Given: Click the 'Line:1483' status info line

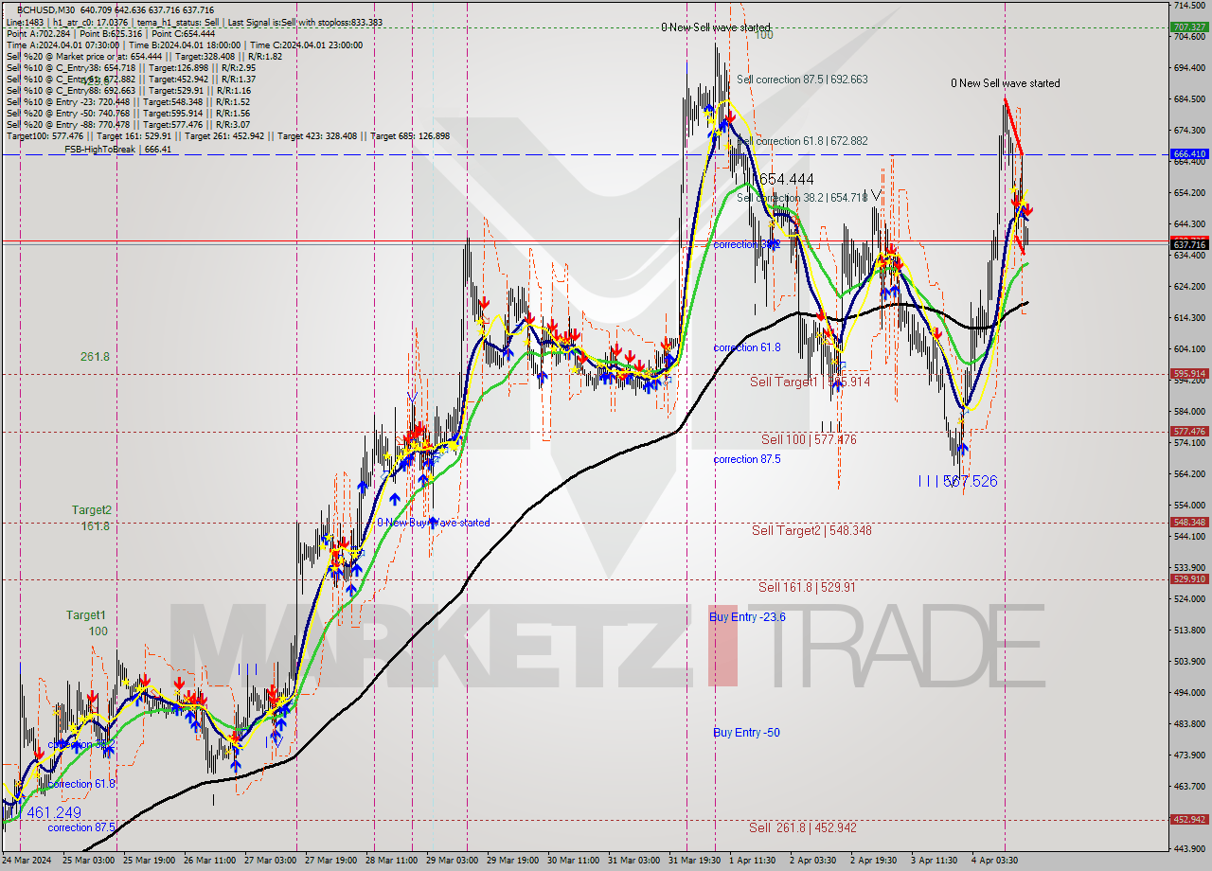Looking at the screenshot, I should coord(194,22).
